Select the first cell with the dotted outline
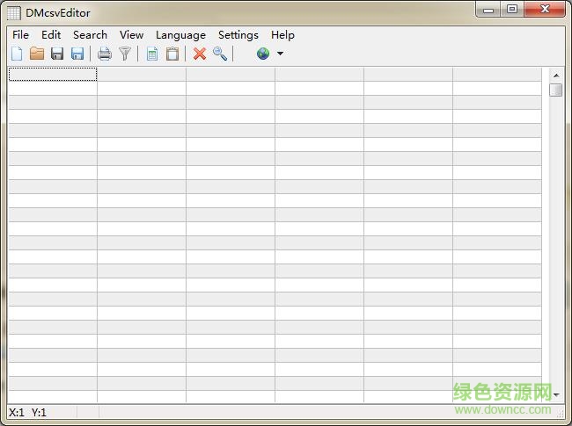572x426 pixels. (53, 75)
